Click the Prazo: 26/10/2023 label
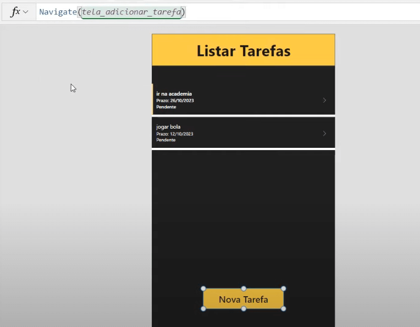This screenshot has width=420, height=327. pos(175,101)
